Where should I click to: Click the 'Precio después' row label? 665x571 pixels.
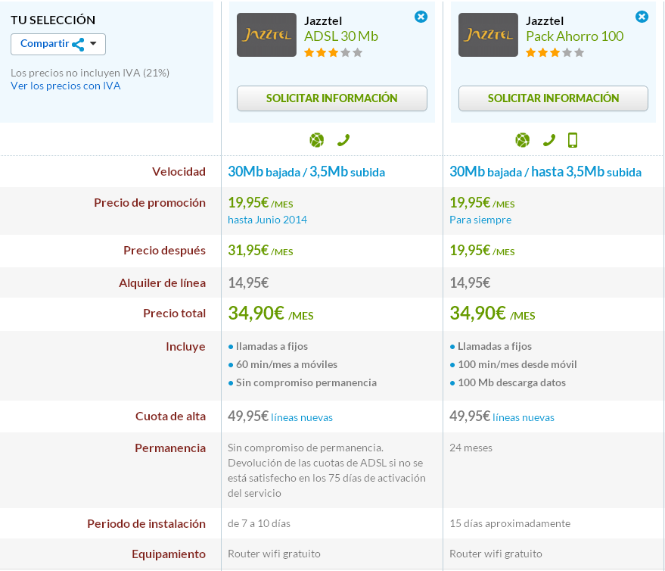tap(165, 251)
